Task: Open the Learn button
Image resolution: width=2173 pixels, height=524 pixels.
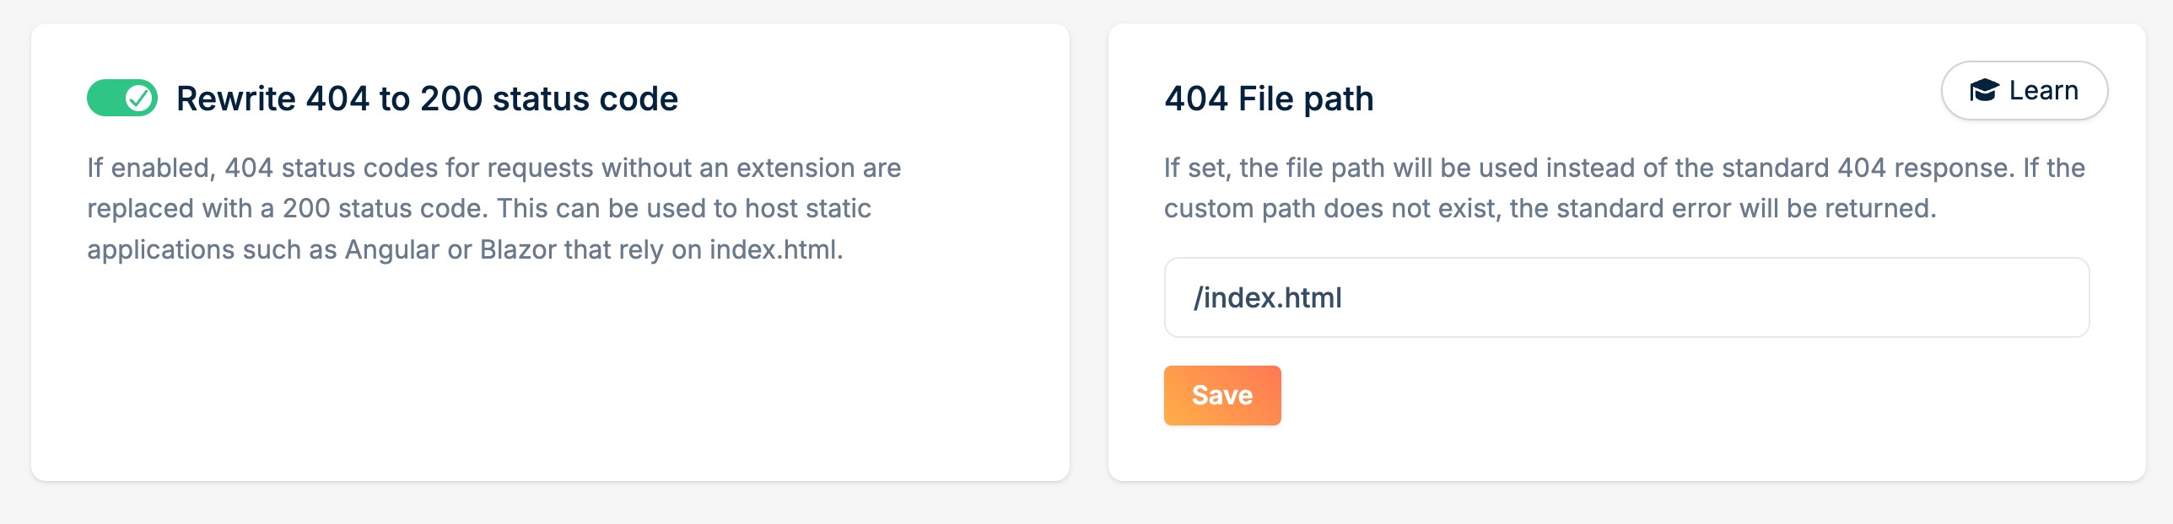Action: click(x=2024, y=90)
